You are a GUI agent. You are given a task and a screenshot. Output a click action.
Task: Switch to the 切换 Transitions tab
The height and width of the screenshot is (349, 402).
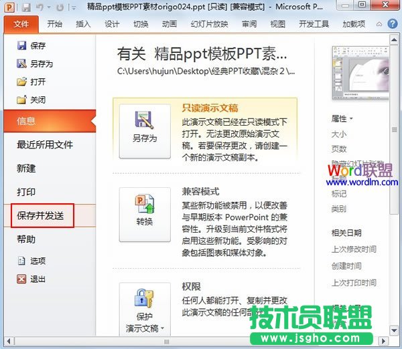(x=141, y=24)
